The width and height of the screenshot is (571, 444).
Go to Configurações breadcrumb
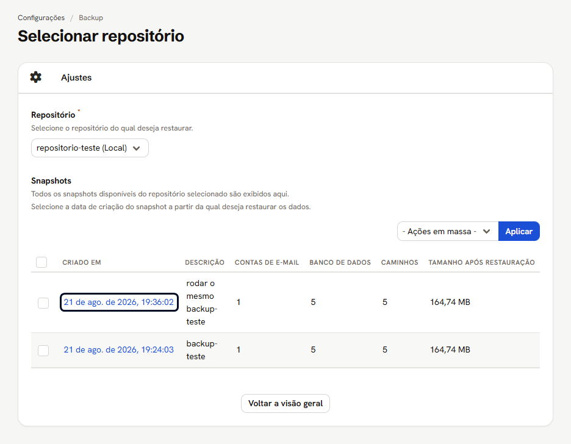pos(41,18)
